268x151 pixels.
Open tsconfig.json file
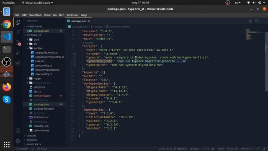[x=41, y=126]
